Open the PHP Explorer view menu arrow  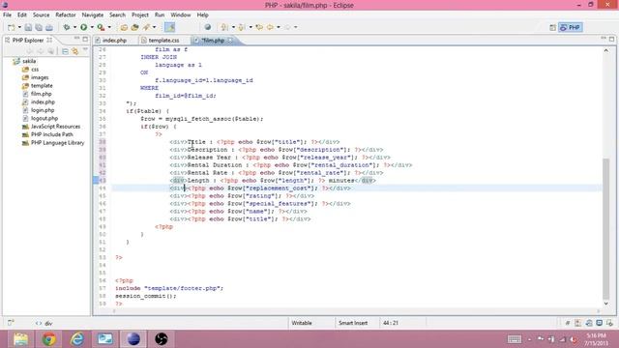85,50
